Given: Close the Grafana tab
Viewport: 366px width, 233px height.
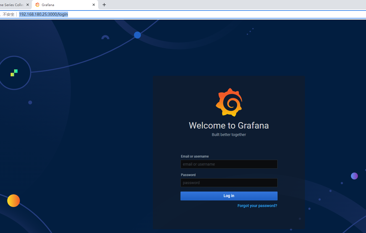Looking at the screenshot, I should tap(94, 5).
